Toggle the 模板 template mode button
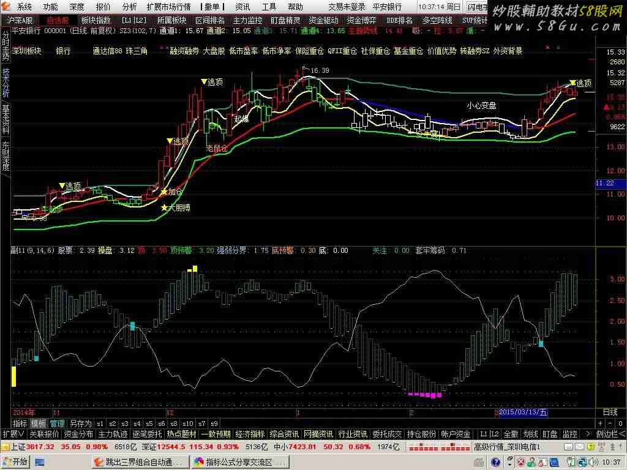 pyautogui.click(x=39, y=423)
